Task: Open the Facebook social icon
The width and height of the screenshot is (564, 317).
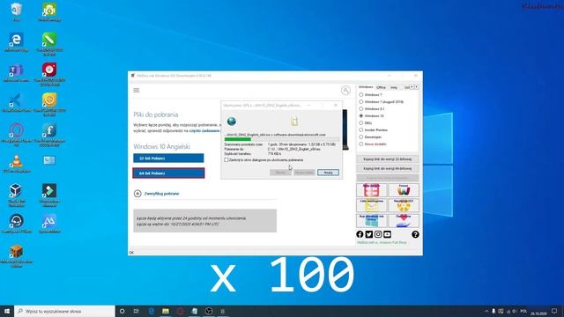Action: [360, 234]
